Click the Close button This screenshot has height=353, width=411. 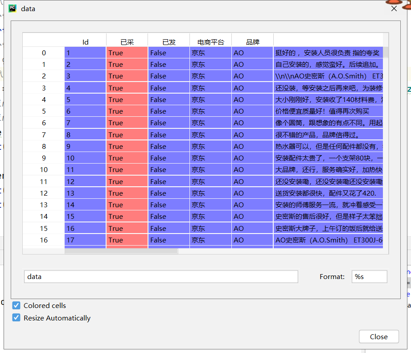click(x=379, y=337)
